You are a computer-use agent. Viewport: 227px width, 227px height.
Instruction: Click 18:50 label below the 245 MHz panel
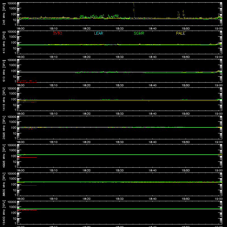pos(186,29)
